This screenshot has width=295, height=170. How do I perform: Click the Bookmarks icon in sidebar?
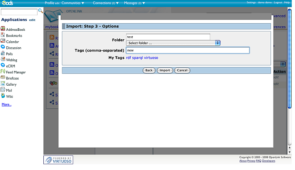(x=3, y=35)
